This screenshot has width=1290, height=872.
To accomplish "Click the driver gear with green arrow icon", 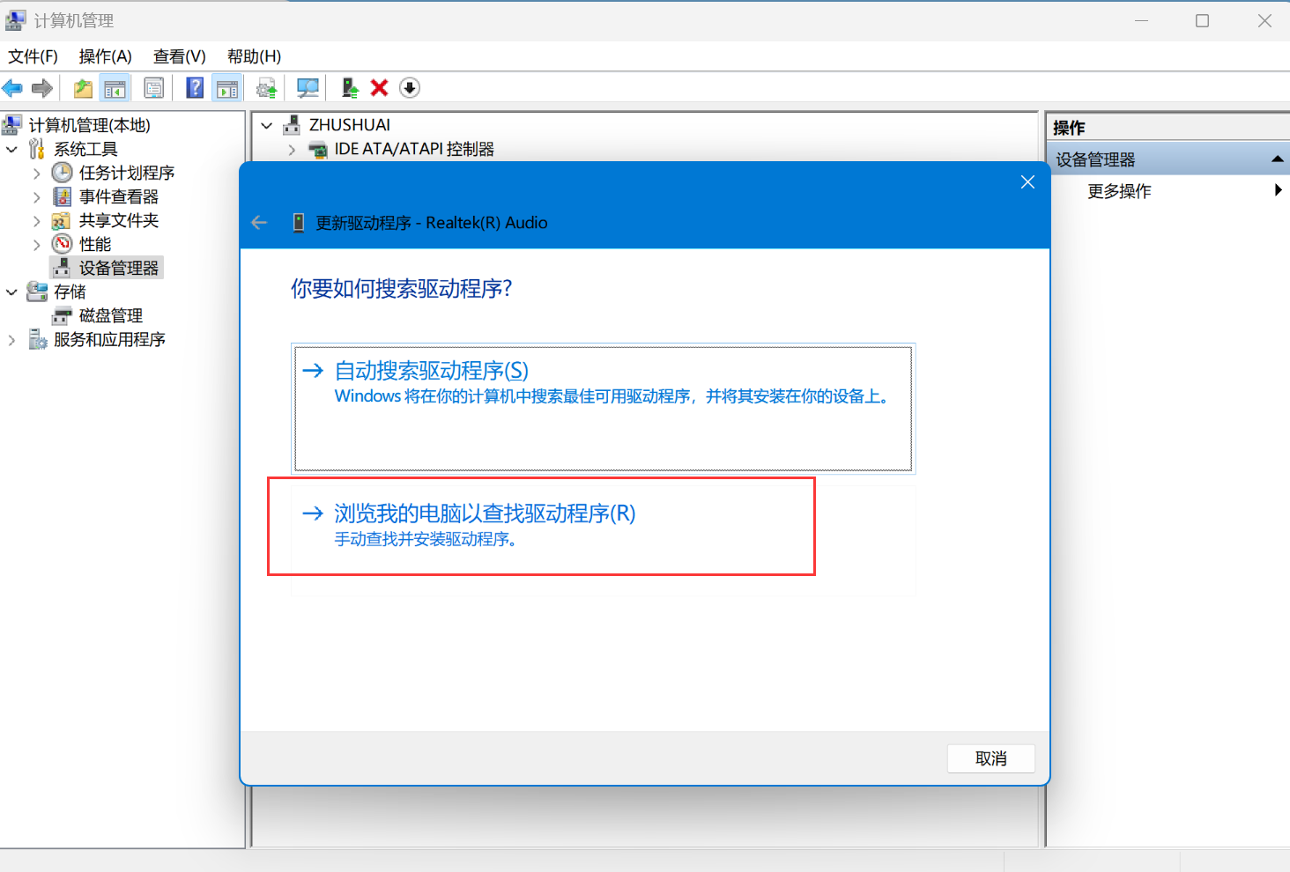I will click(266, 88).
